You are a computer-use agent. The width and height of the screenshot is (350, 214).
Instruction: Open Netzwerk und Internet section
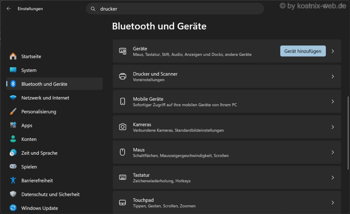click(x=54, y=98)
